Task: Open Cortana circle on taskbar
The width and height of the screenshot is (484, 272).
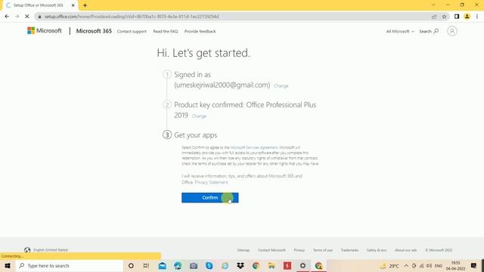Action: pos(131,265)
